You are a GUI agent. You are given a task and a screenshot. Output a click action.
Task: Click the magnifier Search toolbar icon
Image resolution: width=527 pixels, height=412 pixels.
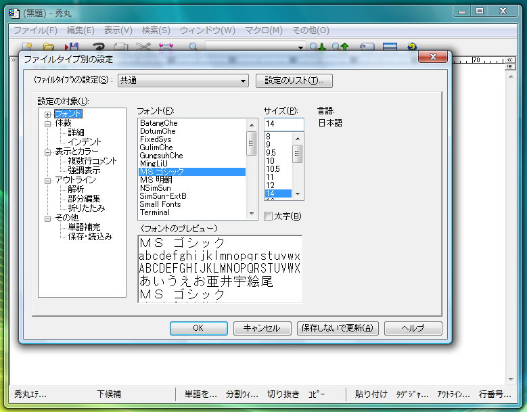(x=193, y=47)
